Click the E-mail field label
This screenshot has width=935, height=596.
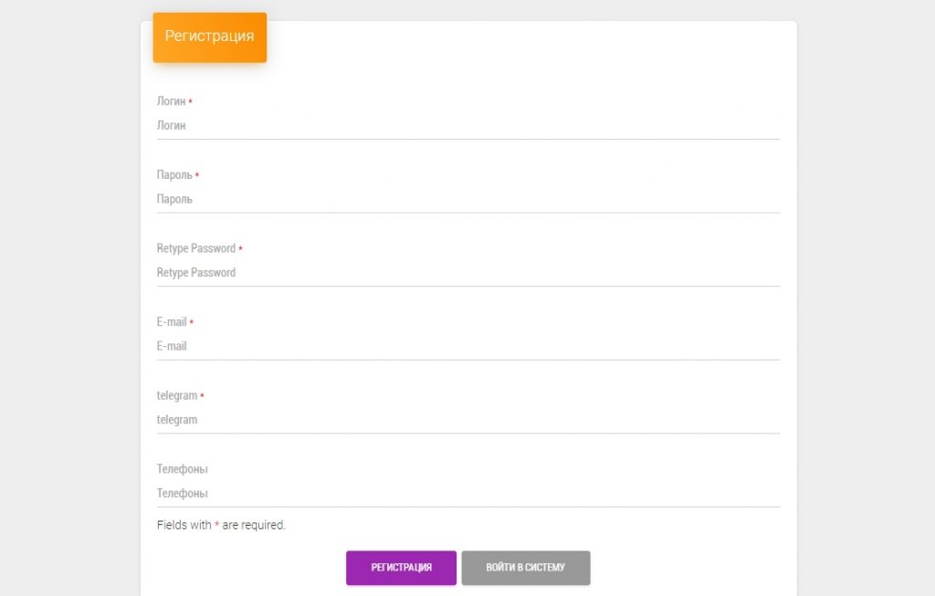(x=172, y=322)
